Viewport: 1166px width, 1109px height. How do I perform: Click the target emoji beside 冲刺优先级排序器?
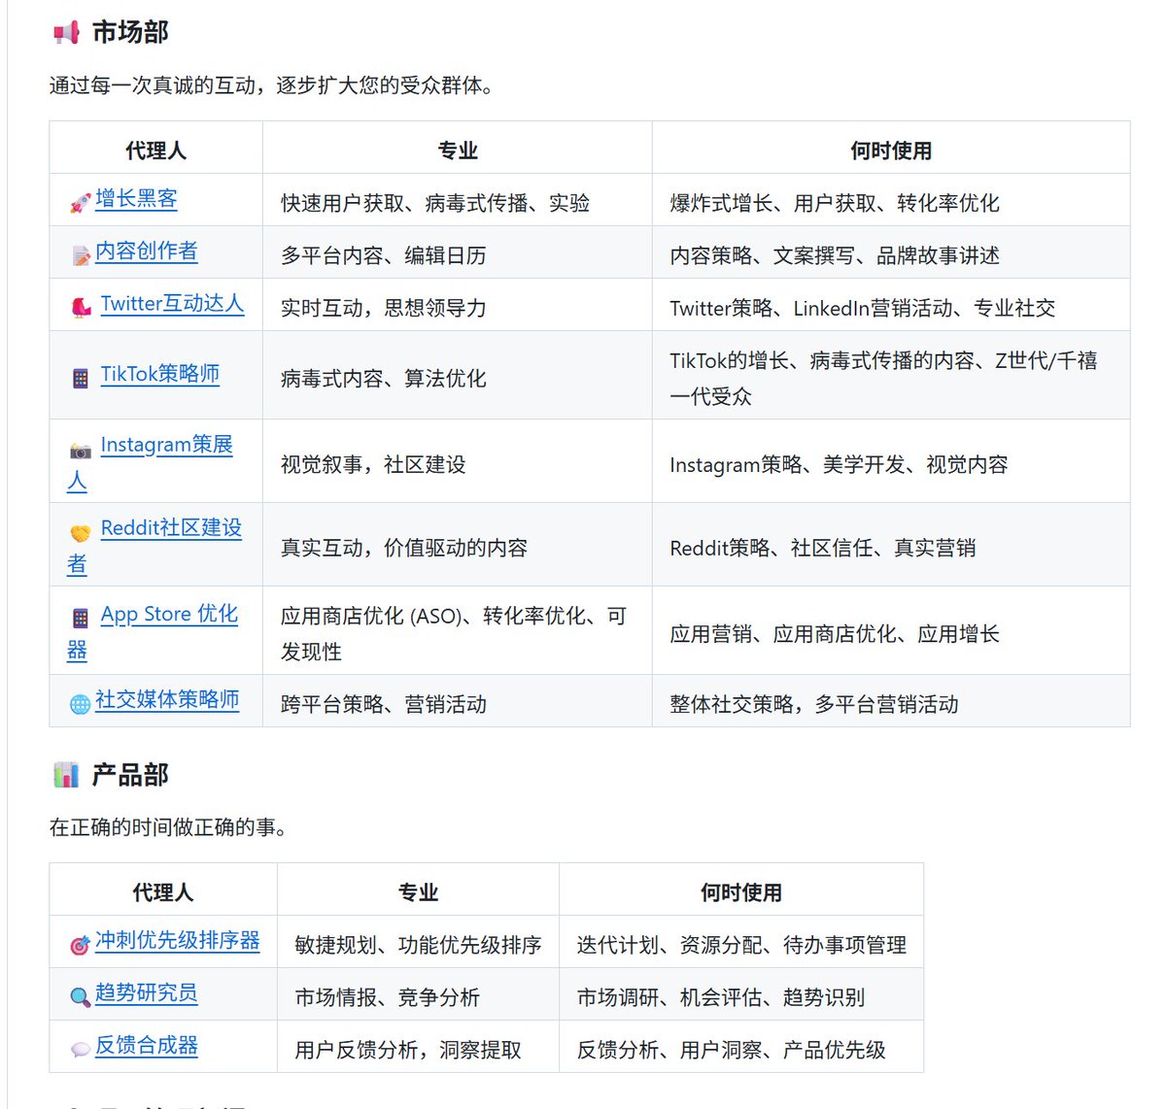[81, 945]
